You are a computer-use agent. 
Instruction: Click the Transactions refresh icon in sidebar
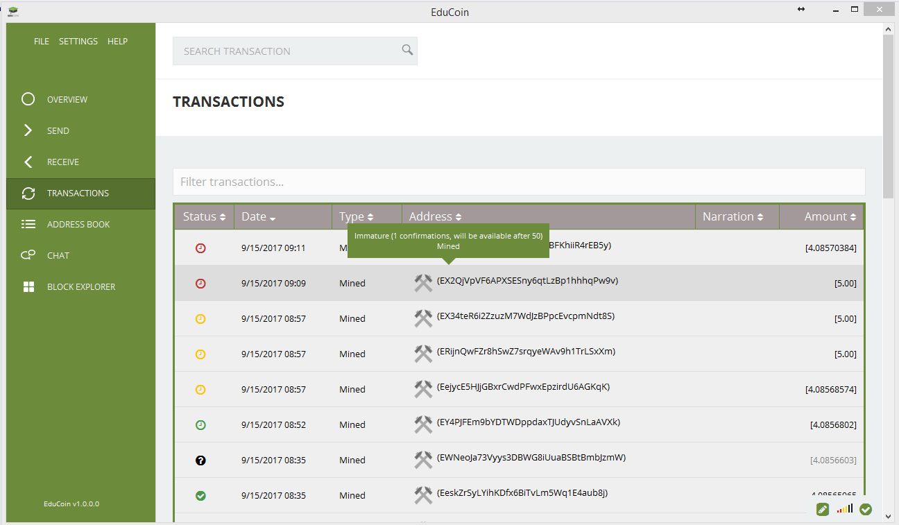[28, 193]
